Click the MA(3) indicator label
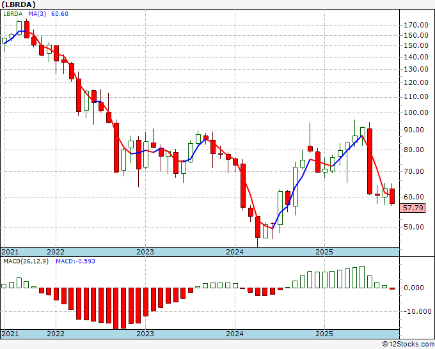This screenshot has height=349, width=435. (37, 14)
